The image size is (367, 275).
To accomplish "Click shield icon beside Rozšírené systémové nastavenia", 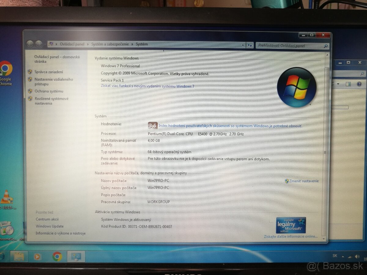I will (30, 99).
